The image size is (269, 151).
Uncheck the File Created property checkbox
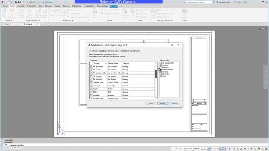click(91, 70)
